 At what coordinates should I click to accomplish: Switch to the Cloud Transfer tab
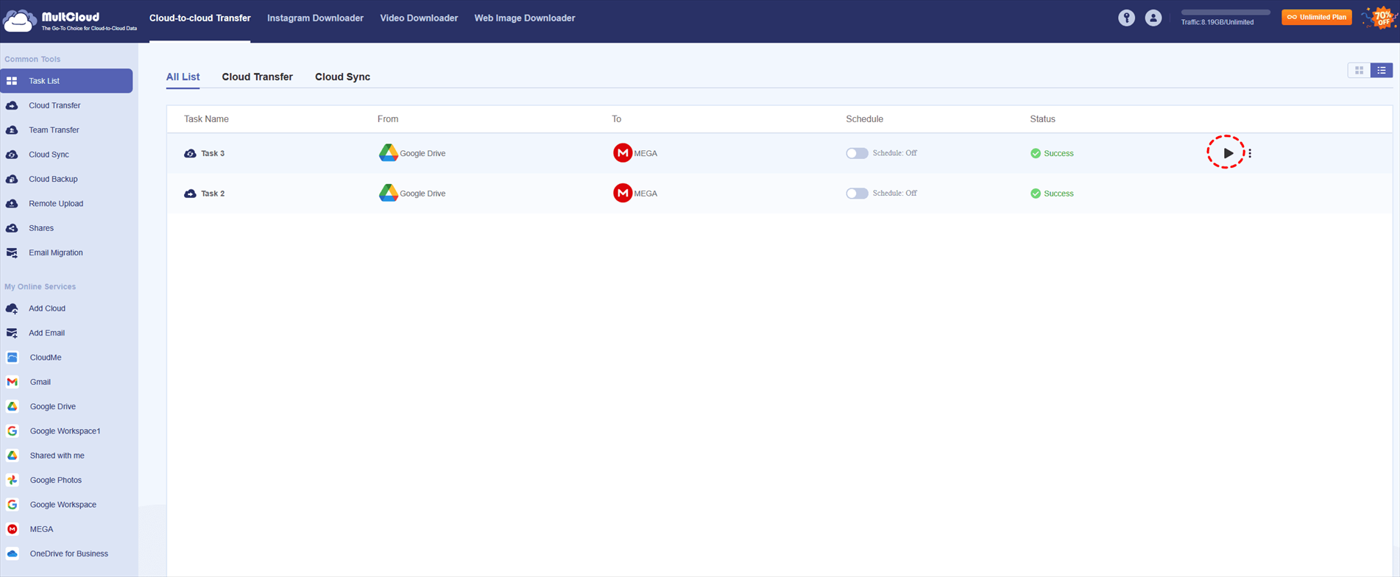click(257, 77)
